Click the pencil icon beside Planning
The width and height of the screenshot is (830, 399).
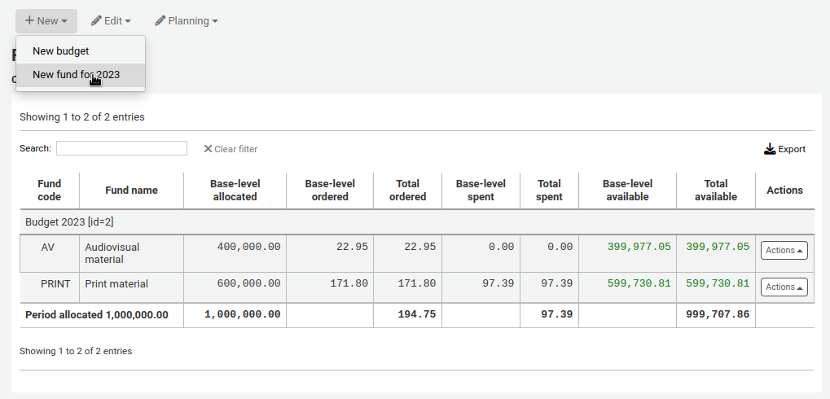160,21
